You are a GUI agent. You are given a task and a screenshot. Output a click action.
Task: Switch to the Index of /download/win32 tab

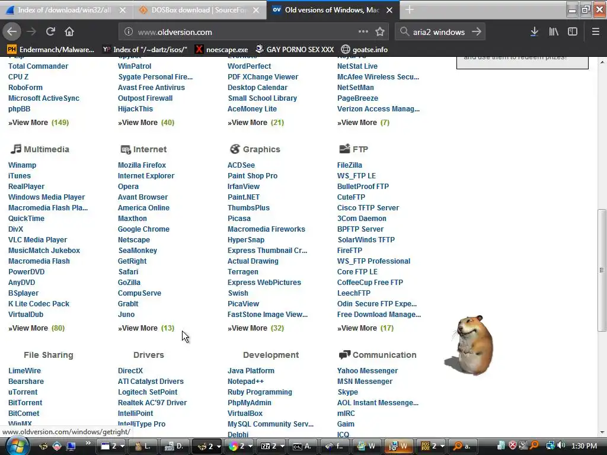click(64, 10)
